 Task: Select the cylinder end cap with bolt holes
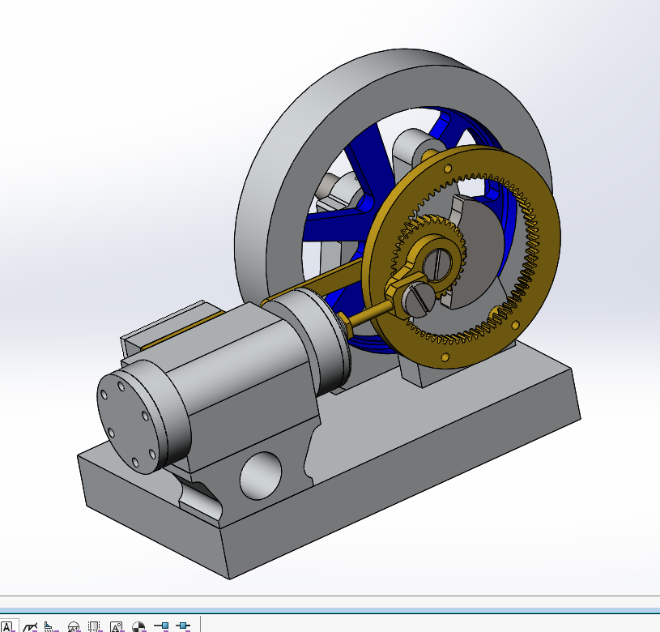130,421
